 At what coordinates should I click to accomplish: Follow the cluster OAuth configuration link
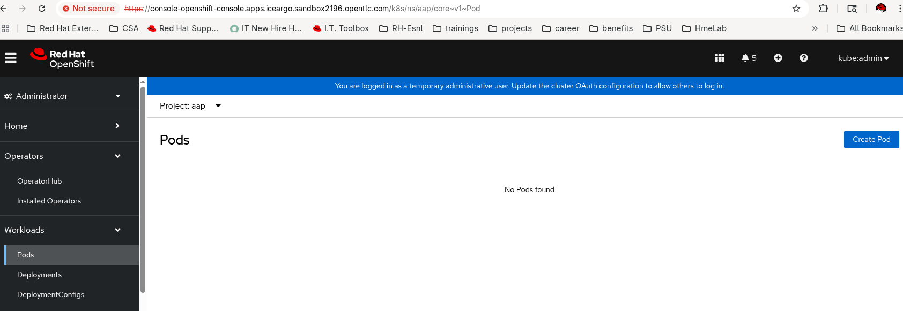[x=597, y=86]
